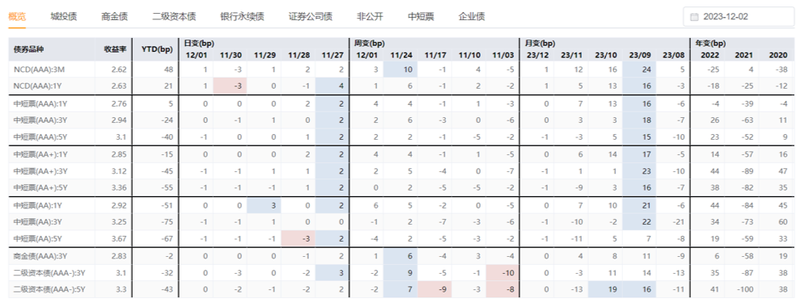
Task: Click the 23/09 column header
Action: [639, 55]
